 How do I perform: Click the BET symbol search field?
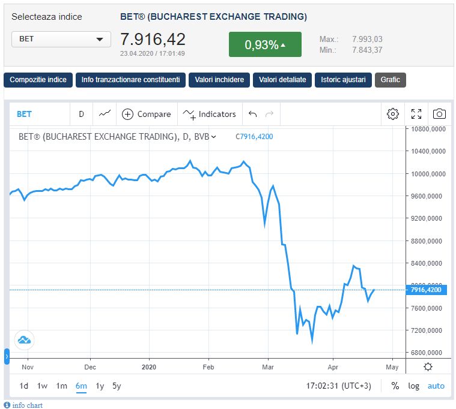[40, 114]
